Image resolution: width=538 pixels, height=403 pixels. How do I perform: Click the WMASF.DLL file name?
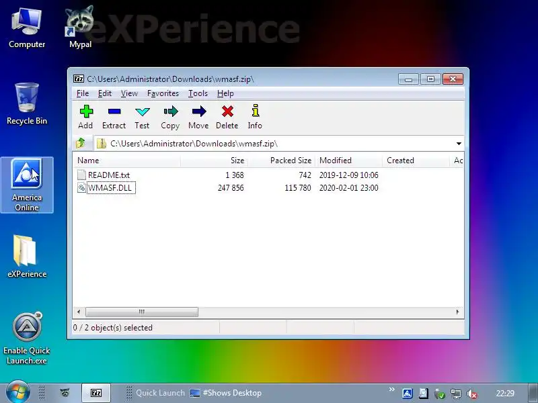[110, 188]
